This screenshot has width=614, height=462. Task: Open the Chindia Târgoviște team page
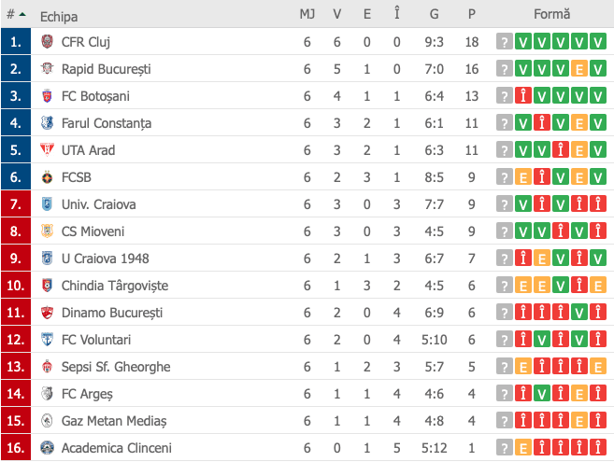tap(115, 286)
